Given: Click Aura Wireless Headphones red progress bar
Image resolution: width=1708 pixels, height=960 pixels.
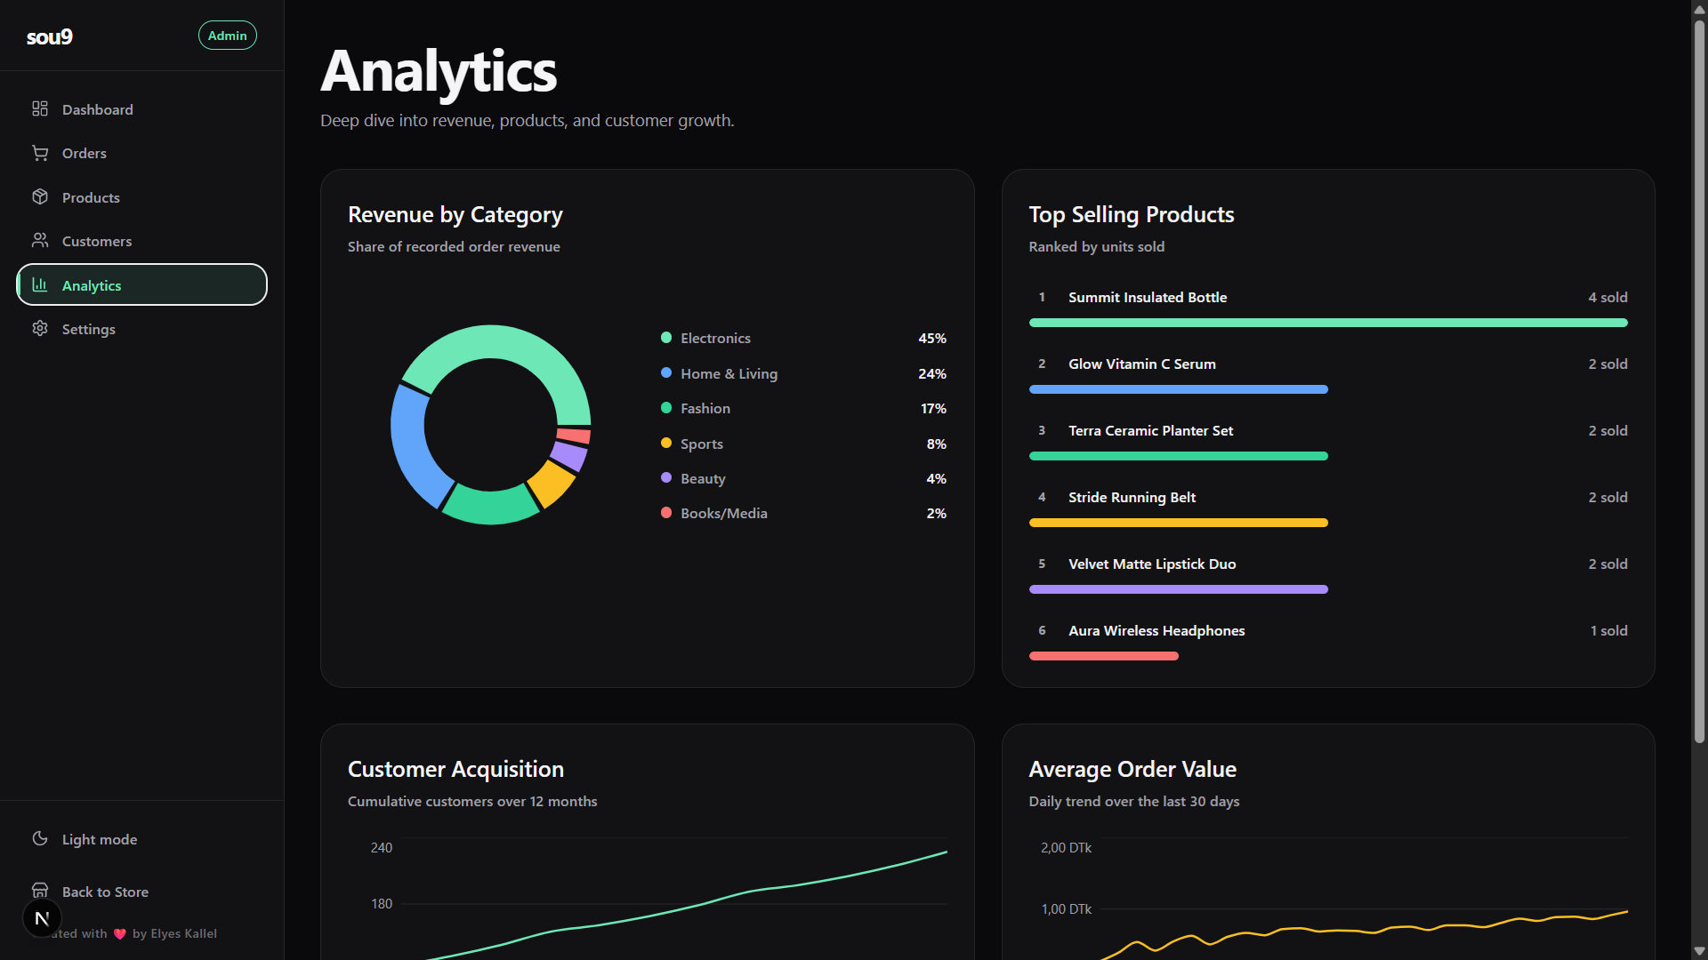Looking at the screenshot, I should coord(1104,656).
